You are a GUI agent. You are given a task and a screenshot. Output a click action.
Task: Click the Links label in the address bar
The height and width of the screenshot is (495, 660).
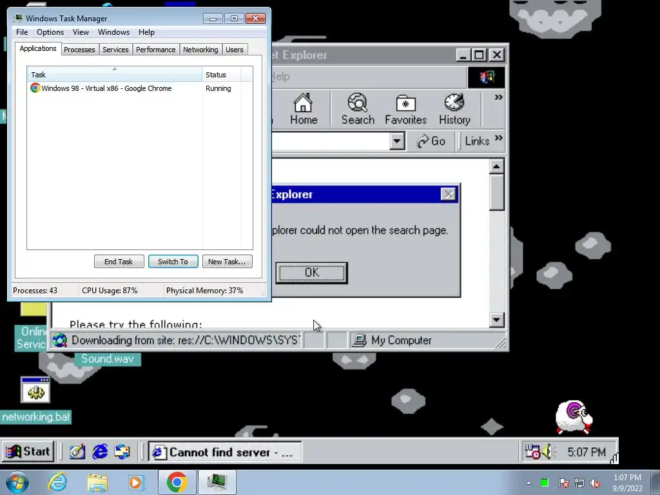[477, 141]
